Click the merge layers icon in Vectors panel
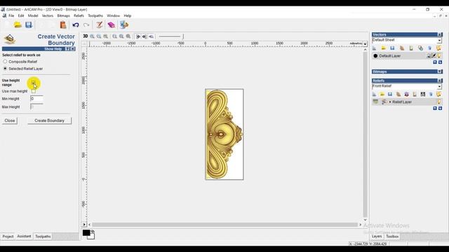The height and width of the screenshot is (252, 449). [420, 48]
